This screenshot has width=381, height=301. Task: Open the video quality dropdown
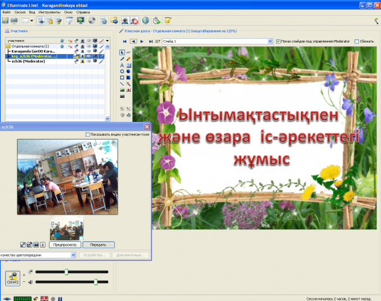tap(74, 255)
